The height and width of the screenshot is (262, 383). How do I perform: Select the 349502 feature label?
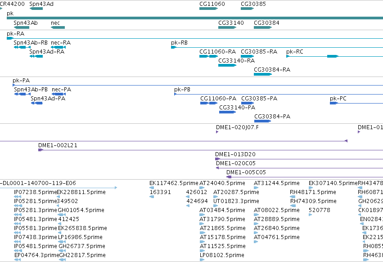click(x=68, y=201)
